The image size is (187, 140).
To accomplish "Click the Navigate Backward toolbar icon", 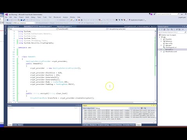I will [x=7, y=20].
